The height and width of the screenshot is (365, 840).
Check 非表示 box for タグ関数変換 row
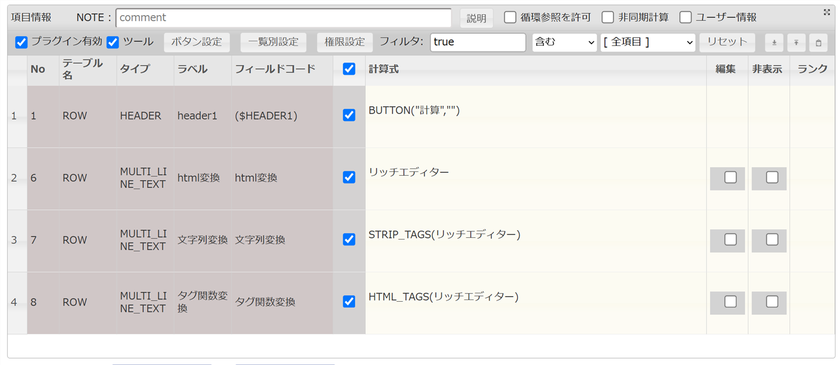(x=772, y=302)
